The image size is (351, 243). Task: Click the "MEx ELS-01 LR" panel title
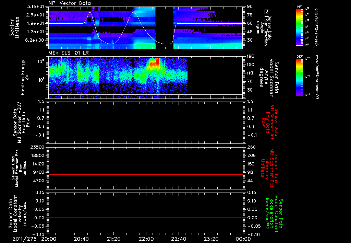[x=68, y=53]
